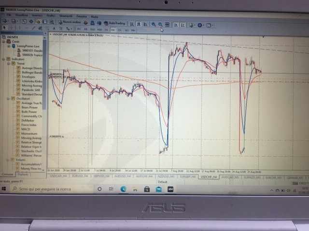Click the Nuovo ordine button
This screenshot has height=231, width=309.
coord(70,22)
